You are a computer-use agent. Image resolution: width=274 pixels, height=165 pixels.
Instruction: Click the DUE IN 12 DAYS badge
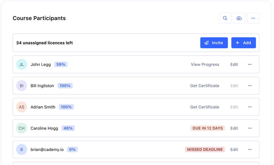pyautogui.click(x=208, y=128)
